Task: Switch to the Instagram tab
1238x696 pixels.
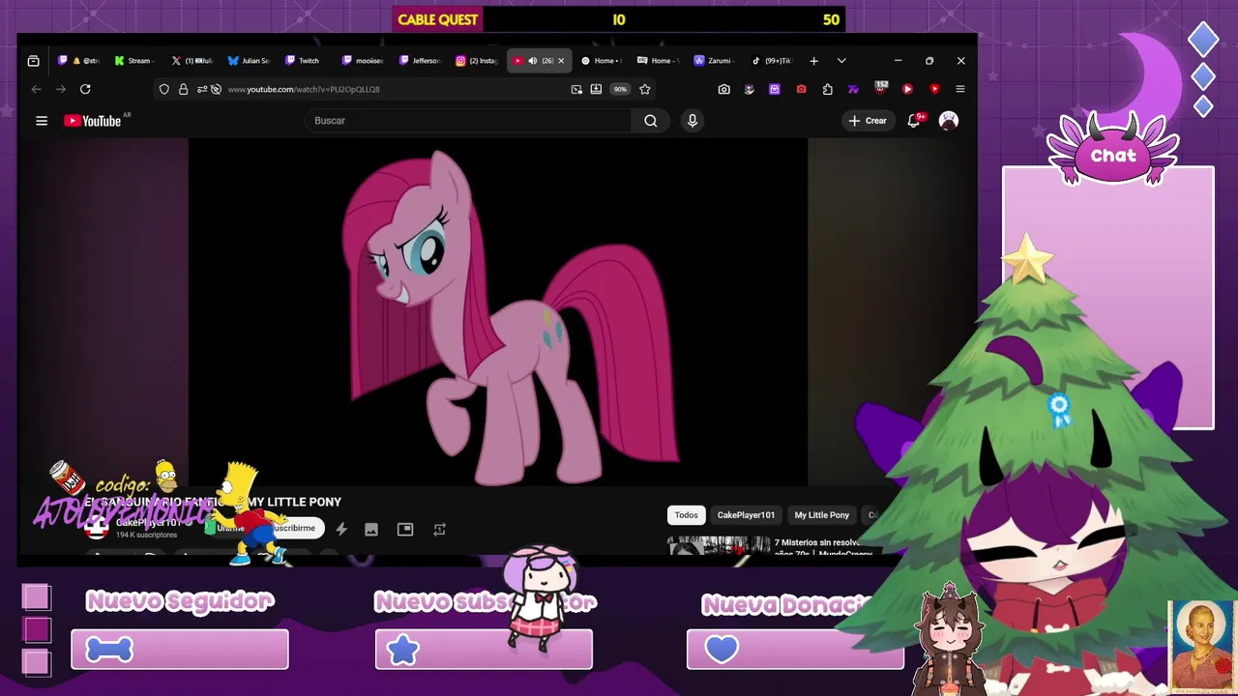Action: (x=476, y=61)
